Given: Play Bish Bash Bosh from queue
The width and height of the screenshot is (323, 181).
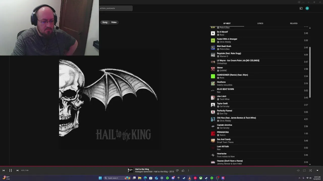Looking at the screenshot, I should pyautogui.click(x=259, y=48).
